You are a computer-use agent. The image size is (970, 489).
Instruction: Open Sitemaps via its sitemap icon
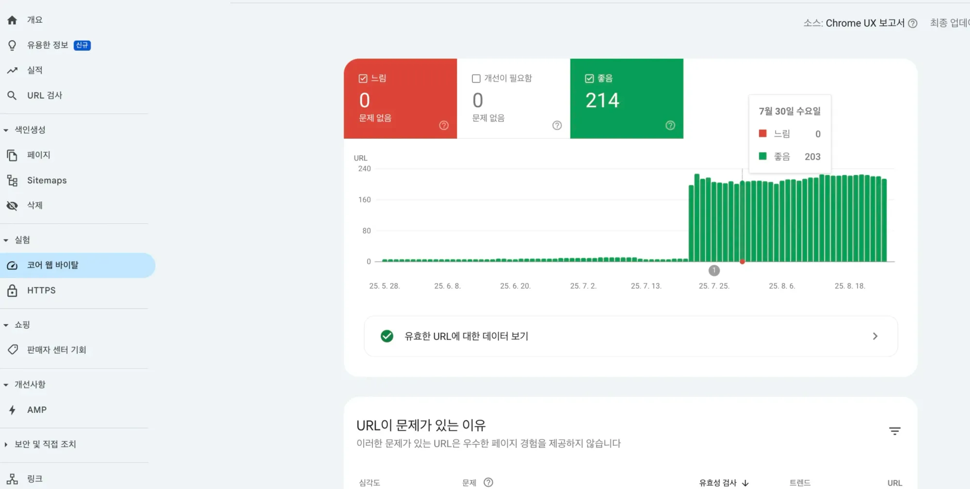tap(12, 180)
